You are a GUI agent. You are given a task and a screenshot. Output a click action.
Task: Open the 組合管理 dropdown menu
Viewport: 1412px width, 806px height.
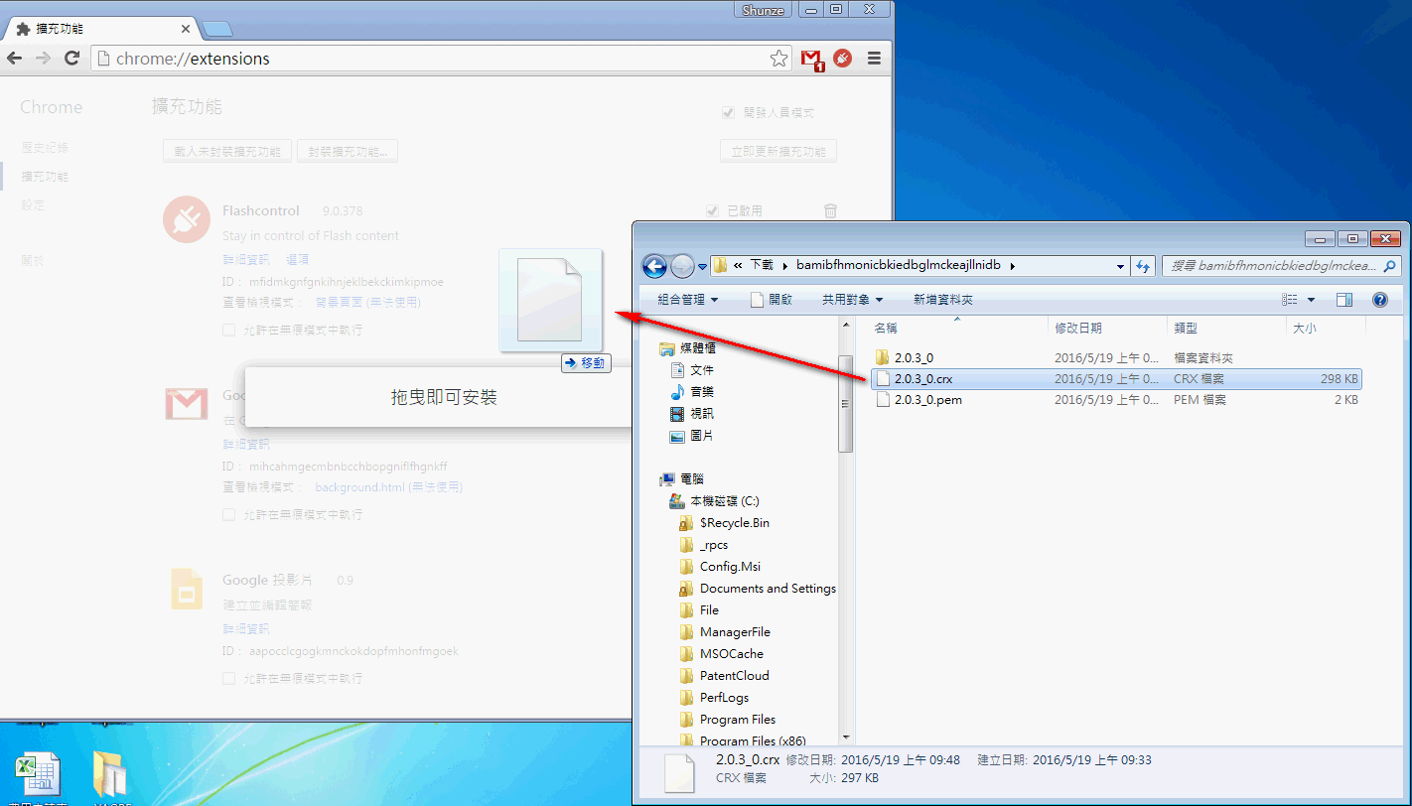pos(687,299)
